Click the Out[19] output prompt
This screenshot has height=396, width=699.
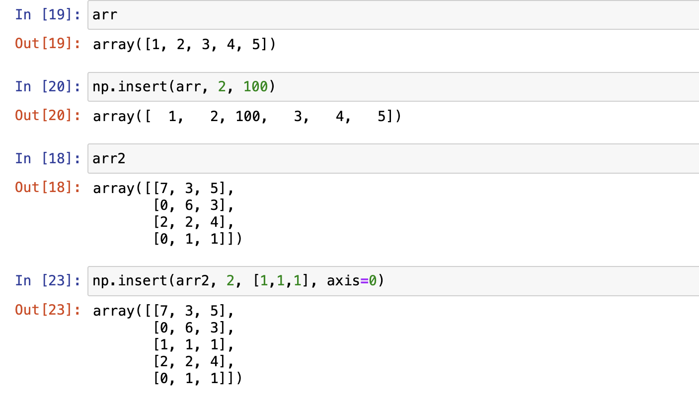coord(47,45)
